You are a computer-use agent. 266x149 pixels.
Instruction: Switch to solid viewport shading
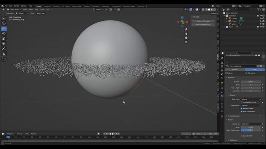click(209, 10)
